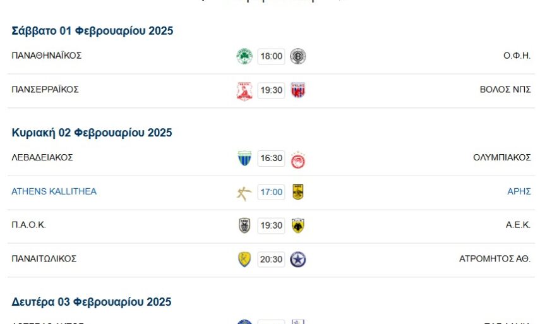The image size is (540, 324).
Task: Click the A.E.K. yellow eagle crest
Action: pos(297,225)
